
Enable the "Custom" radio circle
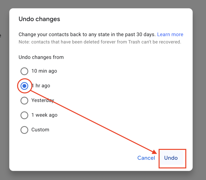coord(24,130)
